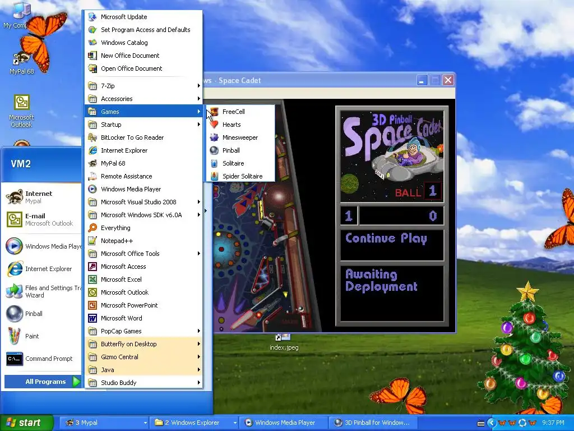Image resolution: width=574 pixels, height=431 pixels.
Task: Click the Microsoft Word icon
Action: pos(92,318)
